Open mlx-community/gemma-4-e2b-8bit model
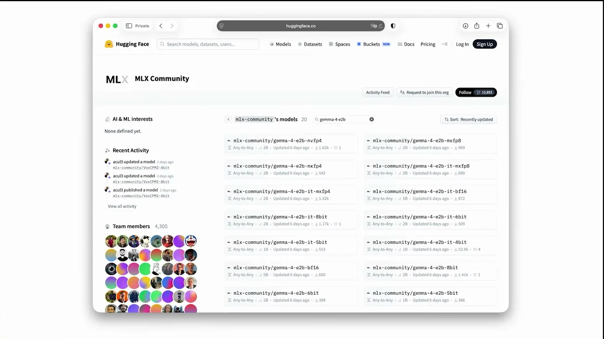This screenshot has width=604, height=339. (x=431, y=271)
